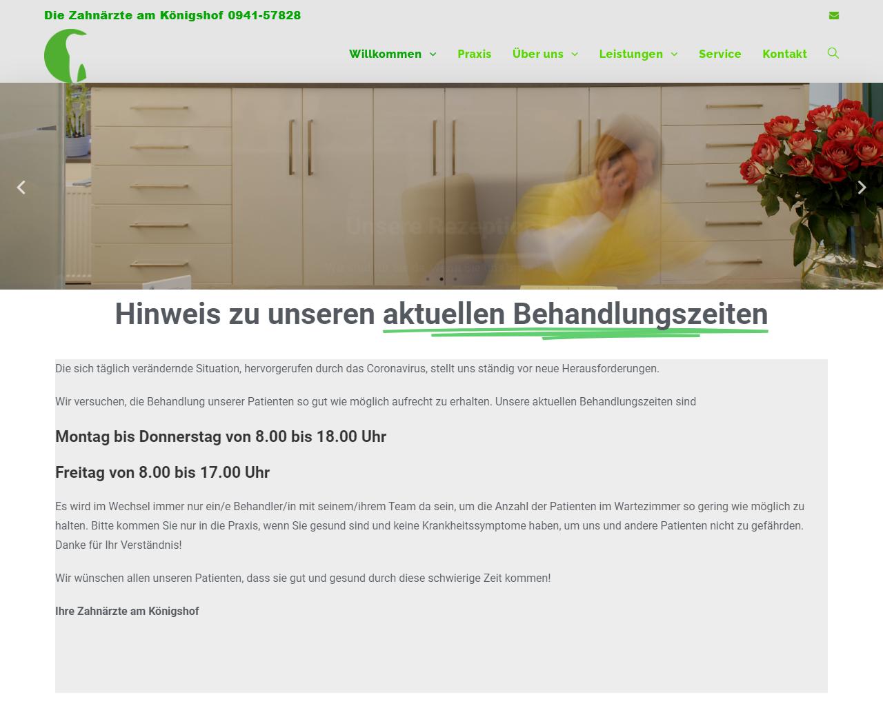Click the Über uns menu label

coord(537,54)
